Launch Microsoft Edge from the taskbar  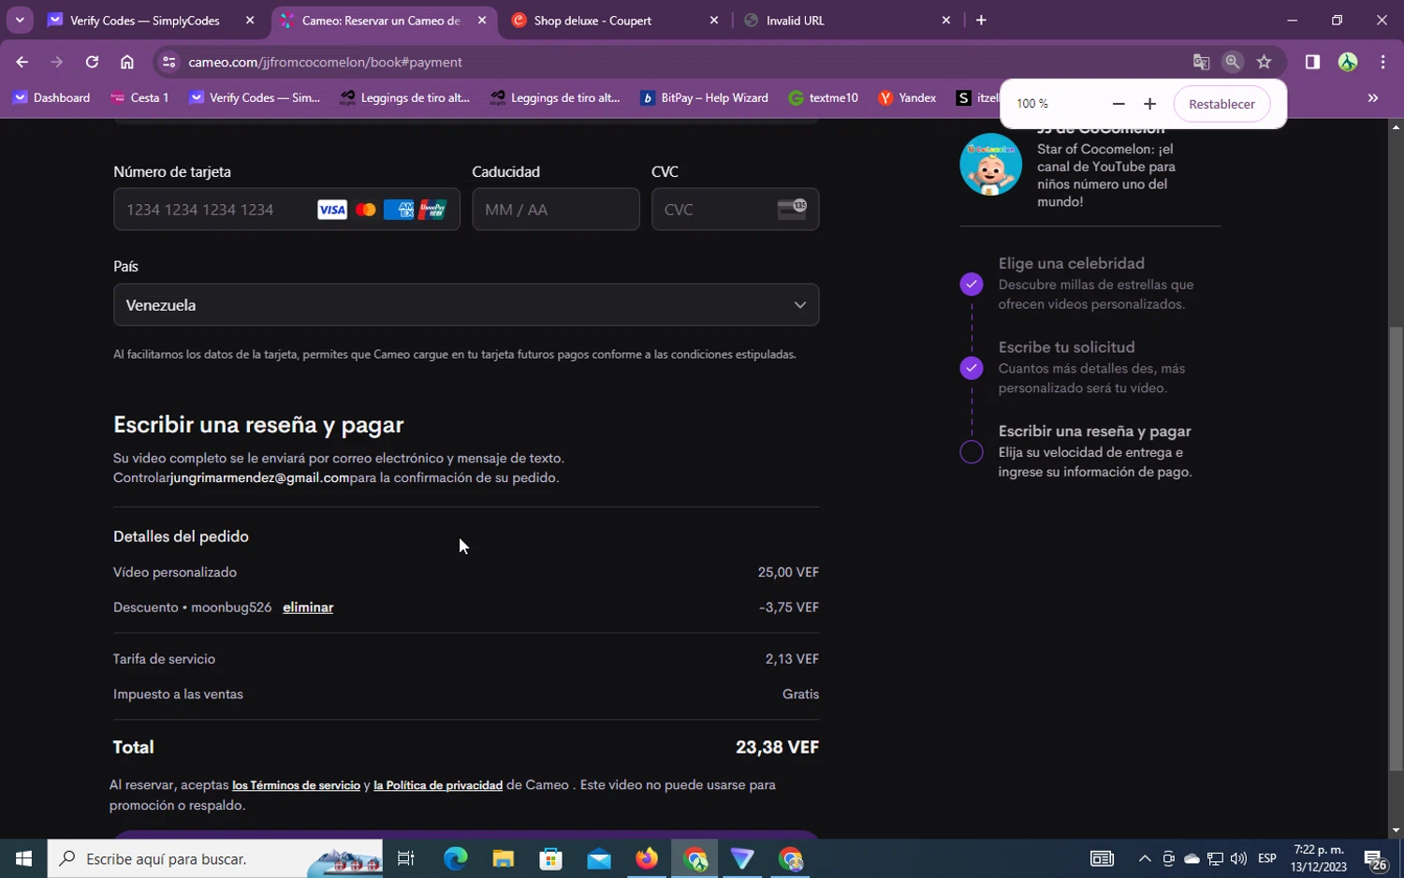click(455, 858)
